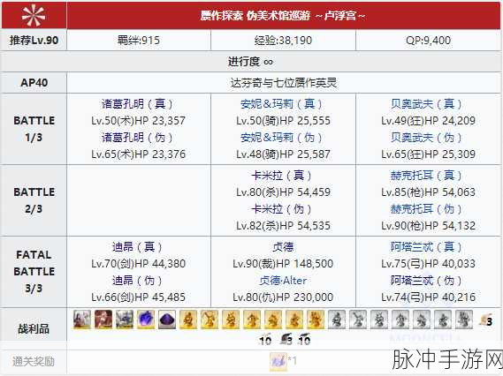Viewport: 503px width, 376px height.
Task: Open 赫克托耳（真）link
Action: [x=427, y=176]
